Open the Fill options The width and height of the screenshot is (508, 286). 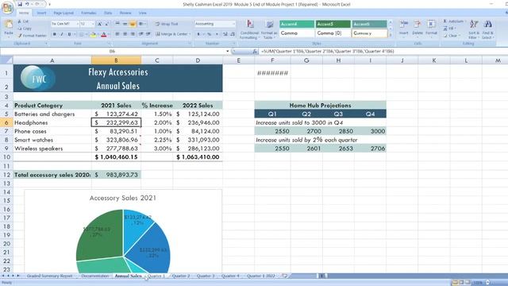pos(449,29)
